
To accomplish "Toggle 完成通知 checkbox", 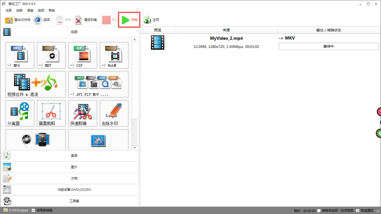I will 358,211.
